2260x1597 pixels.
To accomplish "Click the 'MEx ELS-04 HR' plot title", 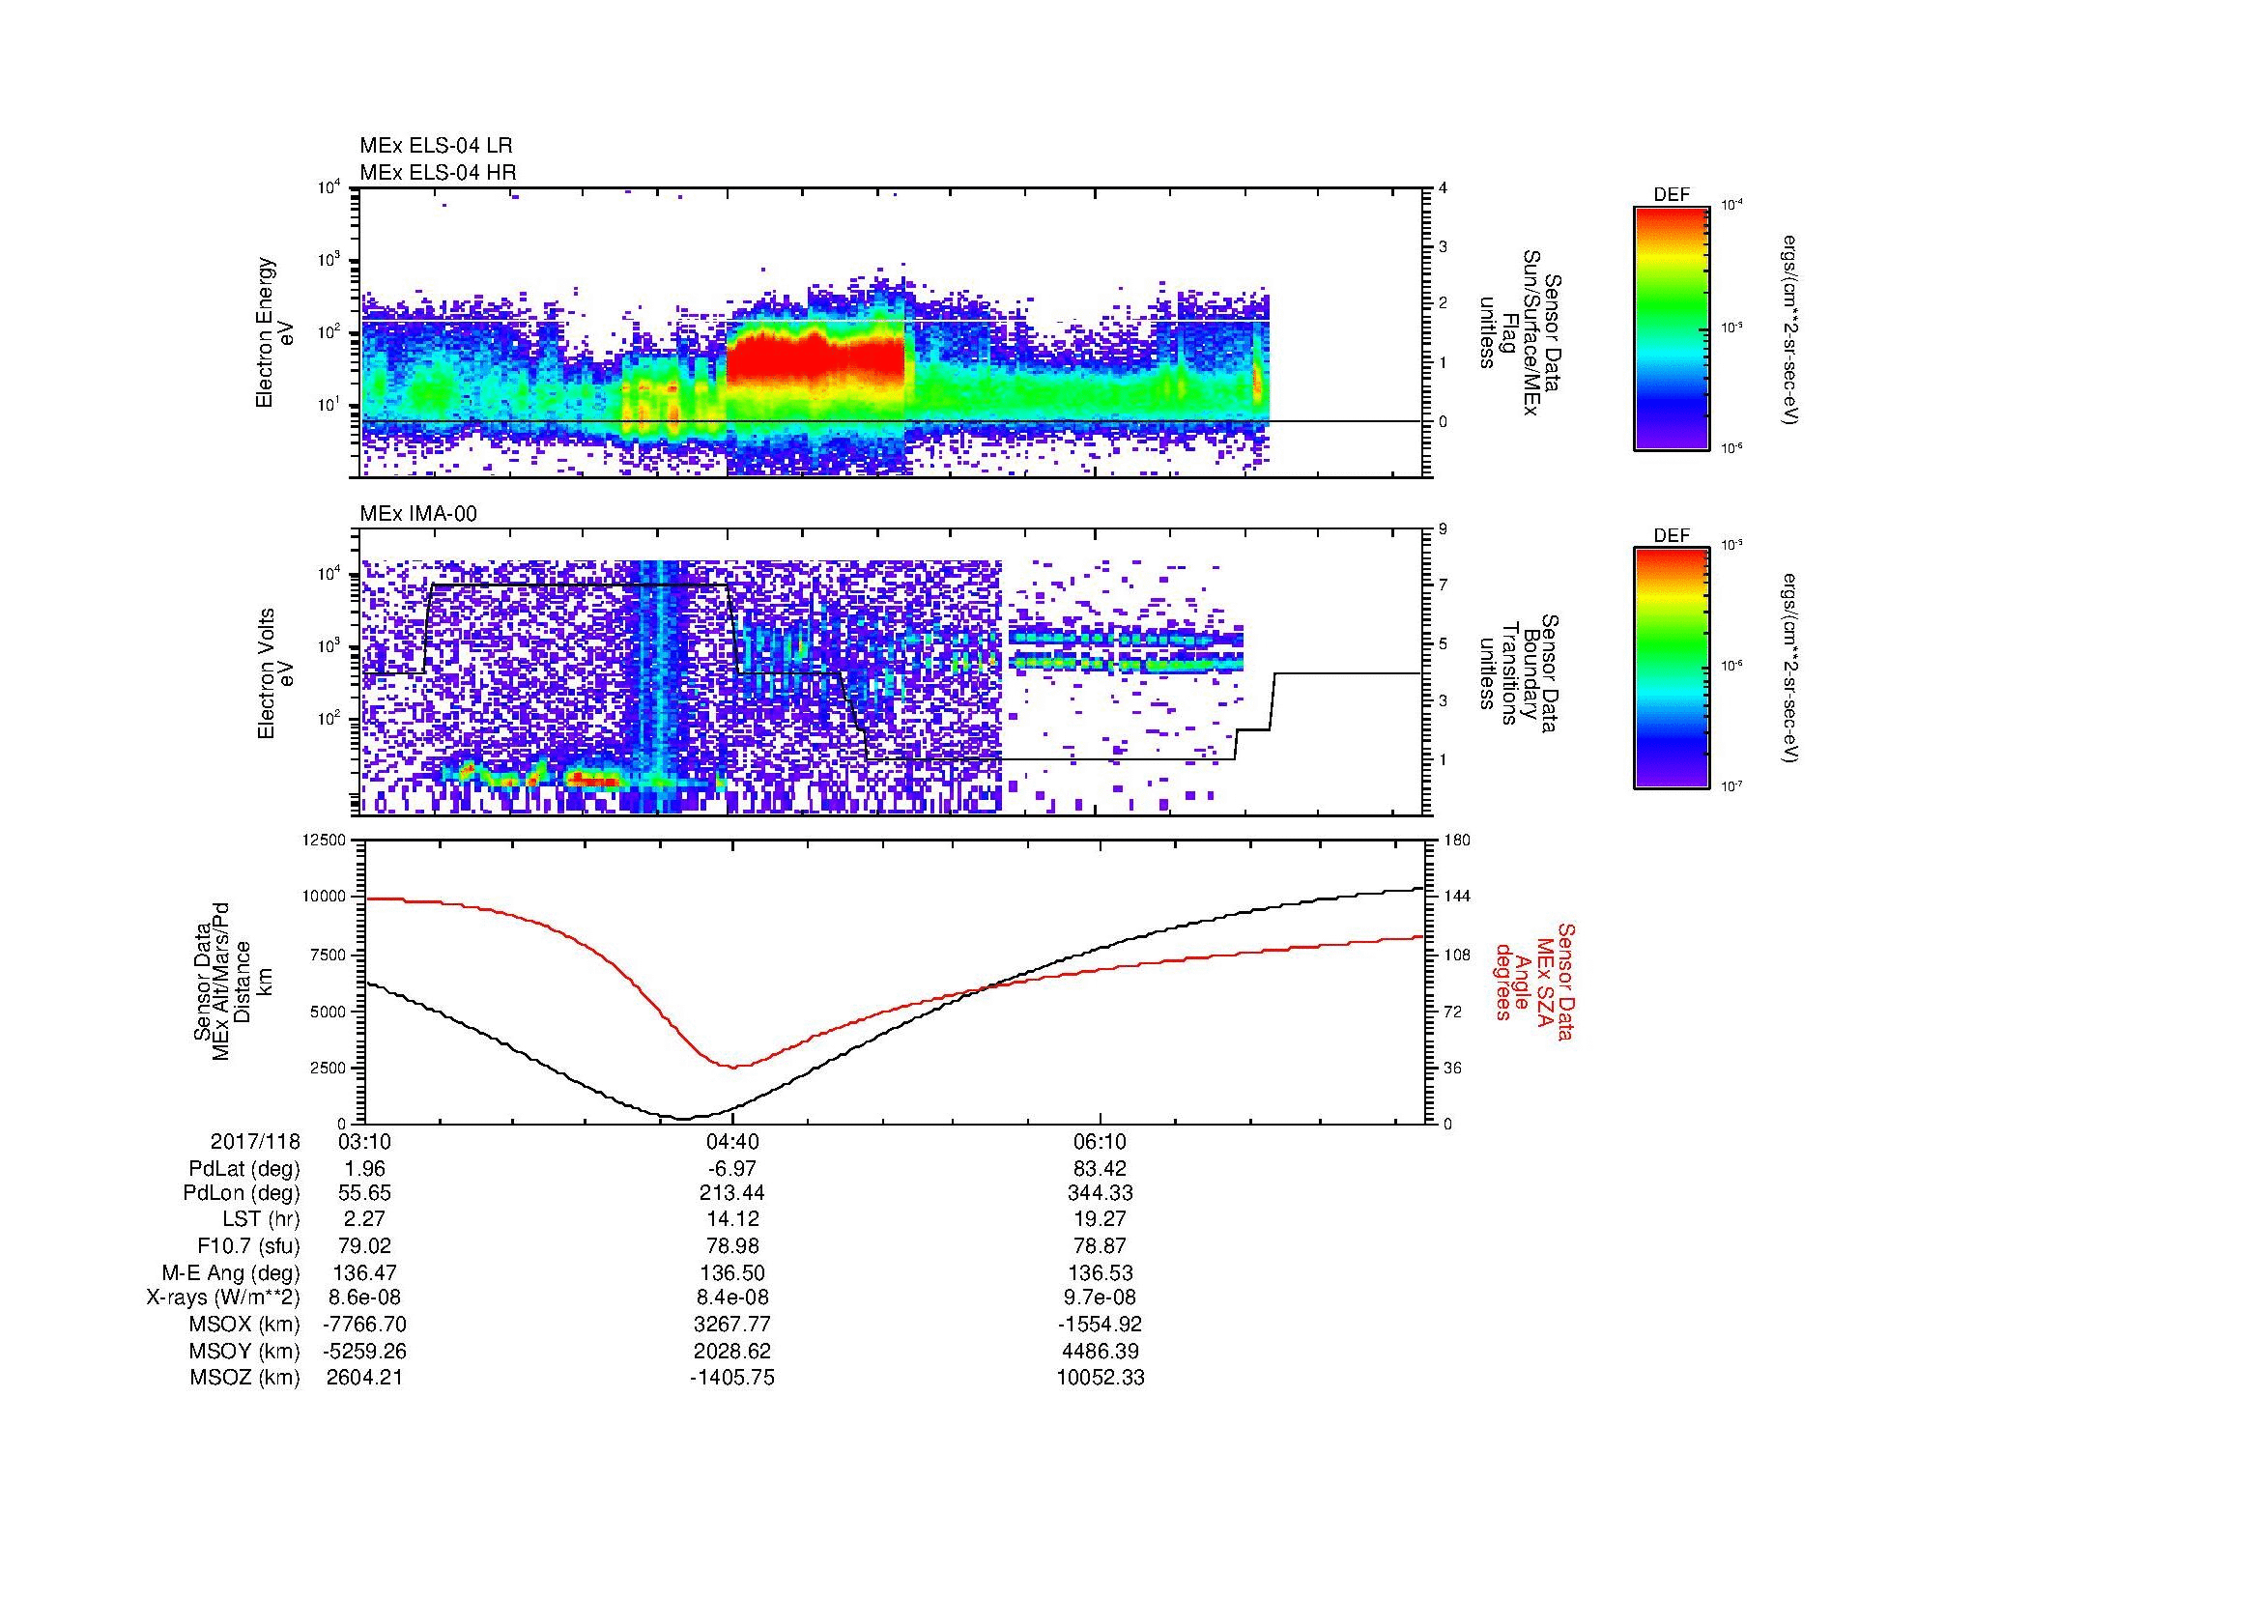I will pyautogui.click(x=438, y=173).
